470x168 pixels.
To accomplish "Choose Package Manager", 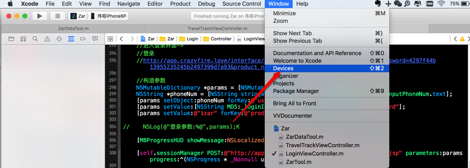I will (x=327, y=91).
